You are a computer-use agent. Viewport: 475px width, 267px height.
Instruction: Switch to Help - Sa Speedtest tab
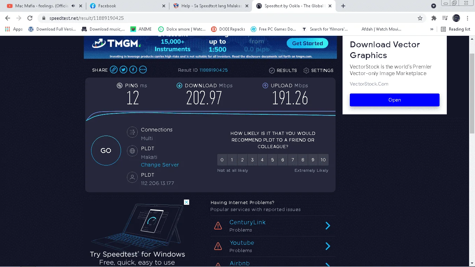point(210,6)
